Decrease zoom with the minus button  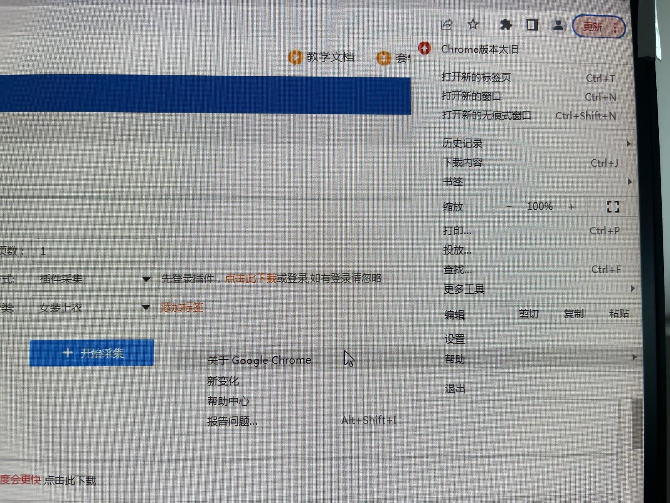click(509, 207)
